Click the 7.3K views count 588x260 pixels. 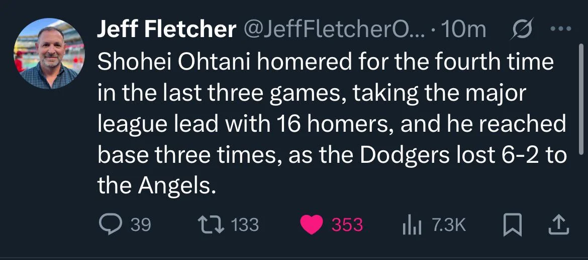coord(449,225)
